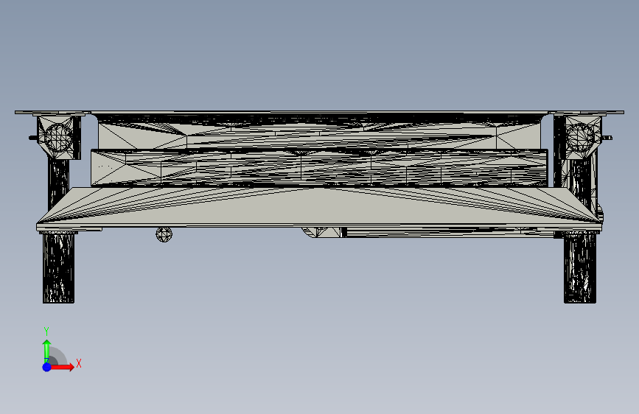639x414 pixels.
Task: Click the blue Z axis dot of the triad
Action: click(x=47, y=367)
